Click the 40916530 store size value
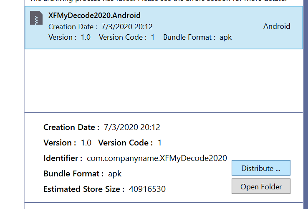This screenshot has width=308, height=209. click(x=147, y=189)
